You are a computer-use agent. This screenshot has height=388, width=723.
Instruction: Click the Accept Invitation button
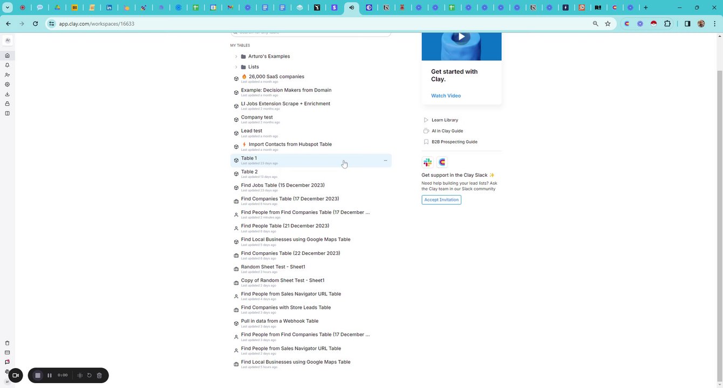441,200
